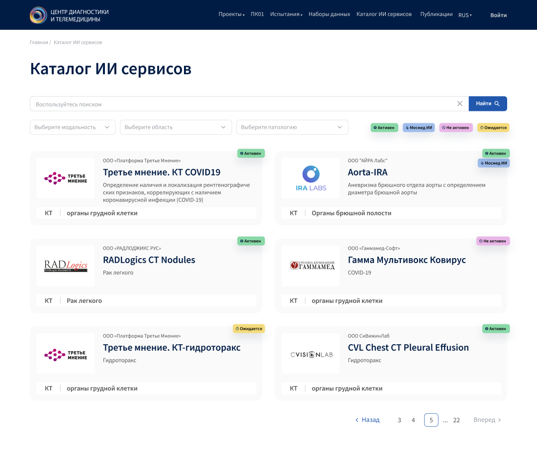
Task: Toggle the Не активен filter tag
Action: (456, 127)
